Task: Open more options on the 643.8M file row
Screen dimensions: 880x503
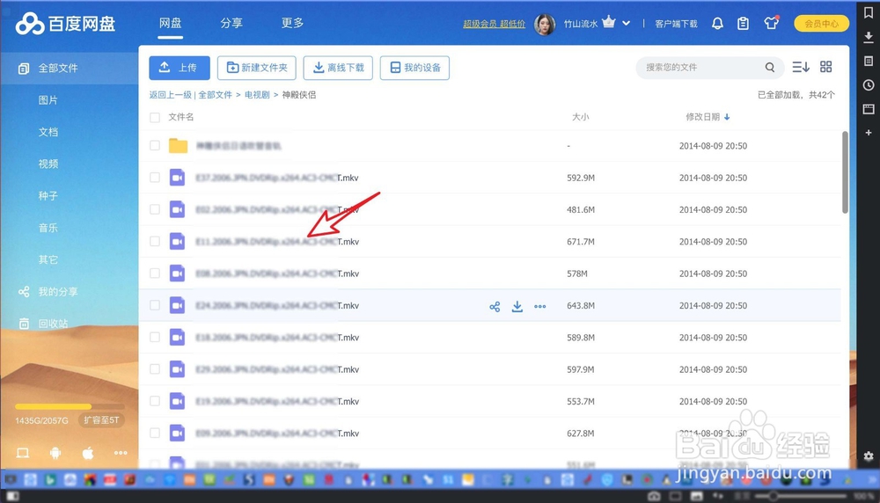Action: click(540, 306)
